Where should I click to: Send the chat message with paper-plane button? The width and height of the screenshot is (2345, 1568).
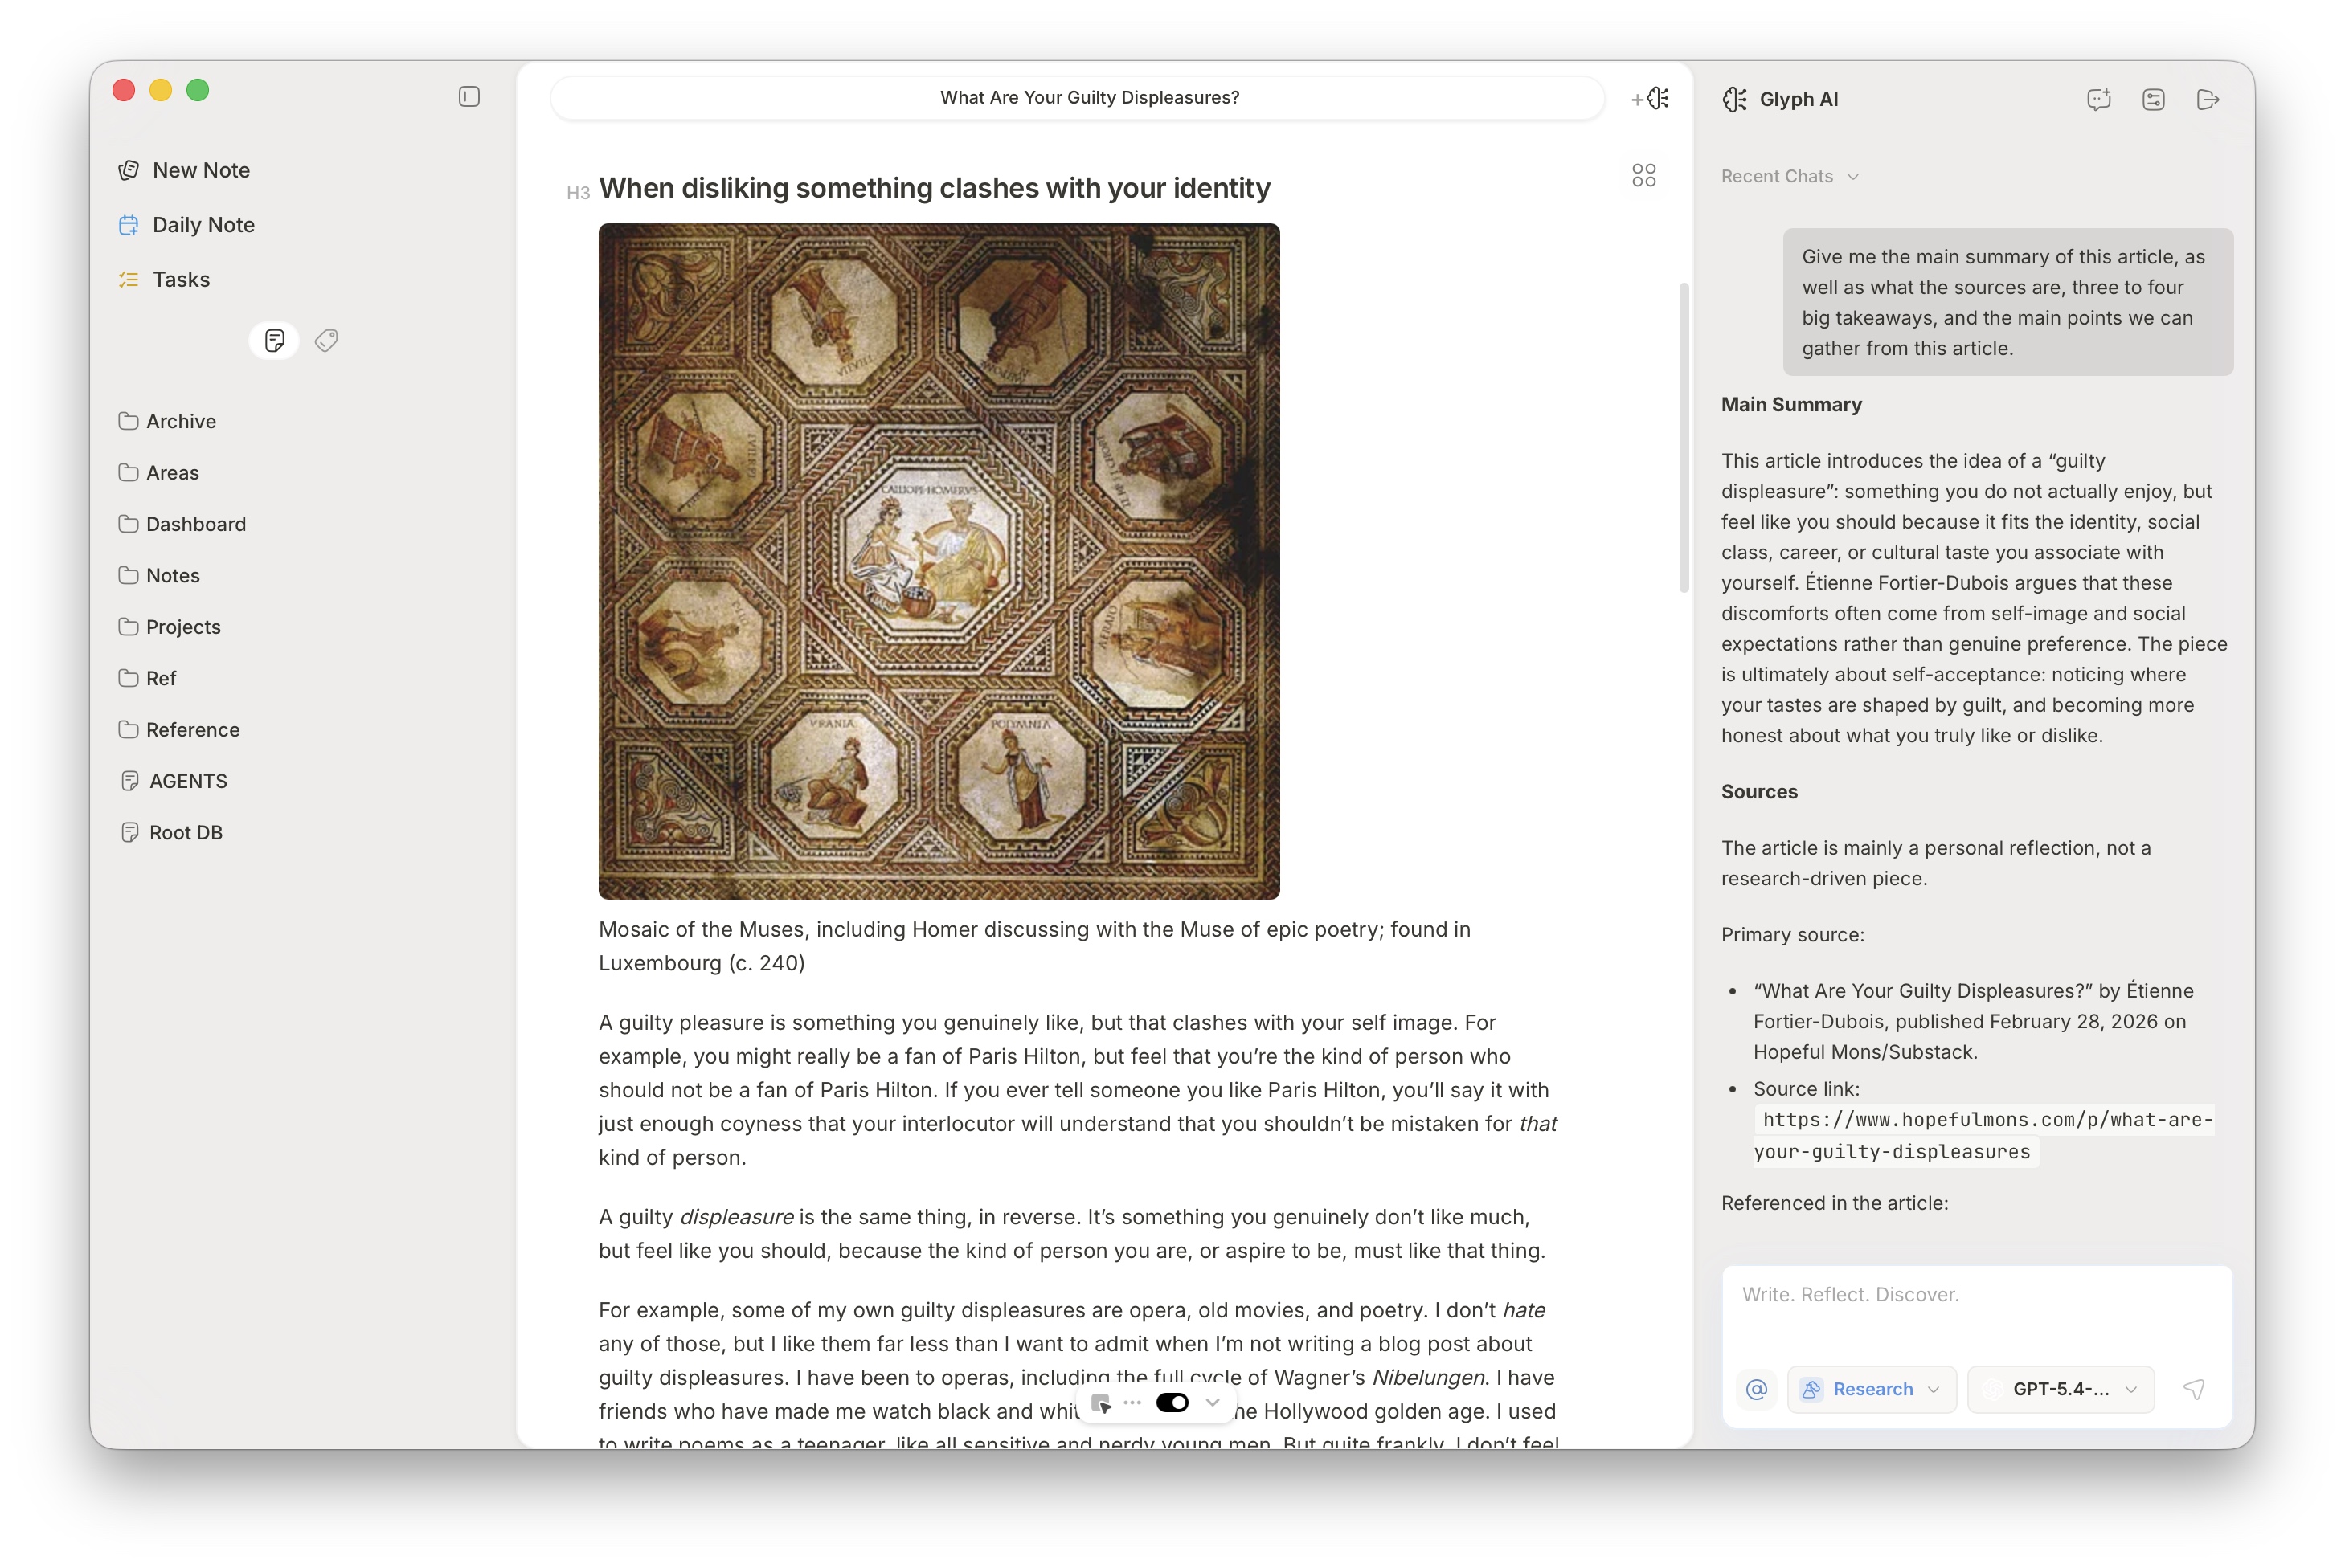2194,1389
